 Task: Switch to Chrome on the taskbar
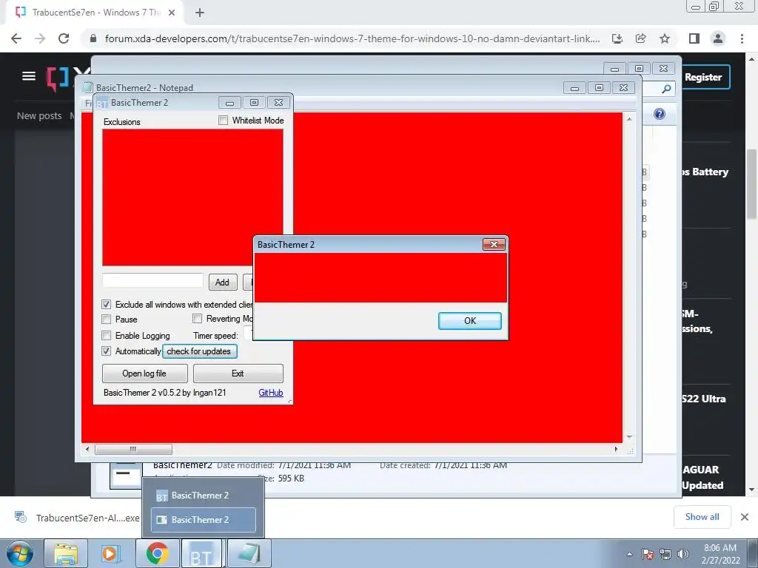click(157, 553)
